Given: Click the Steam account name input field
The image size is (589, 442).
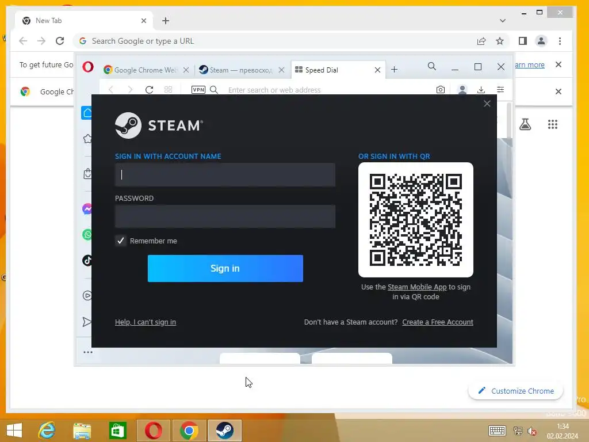Looking at the screenshot, I should pos(225,174).
